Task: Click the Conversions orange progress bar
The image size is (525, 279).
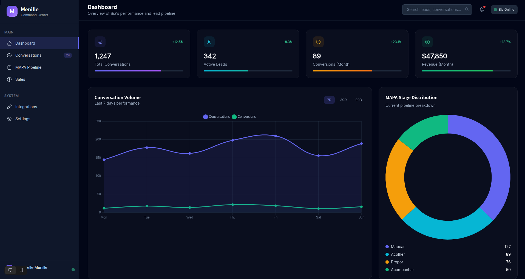Action: 342,71
